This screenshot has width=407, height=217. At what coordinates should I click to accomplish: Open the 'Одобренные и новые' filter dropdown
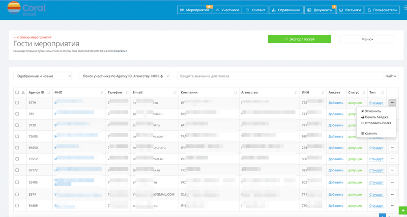tap(43, 76)
